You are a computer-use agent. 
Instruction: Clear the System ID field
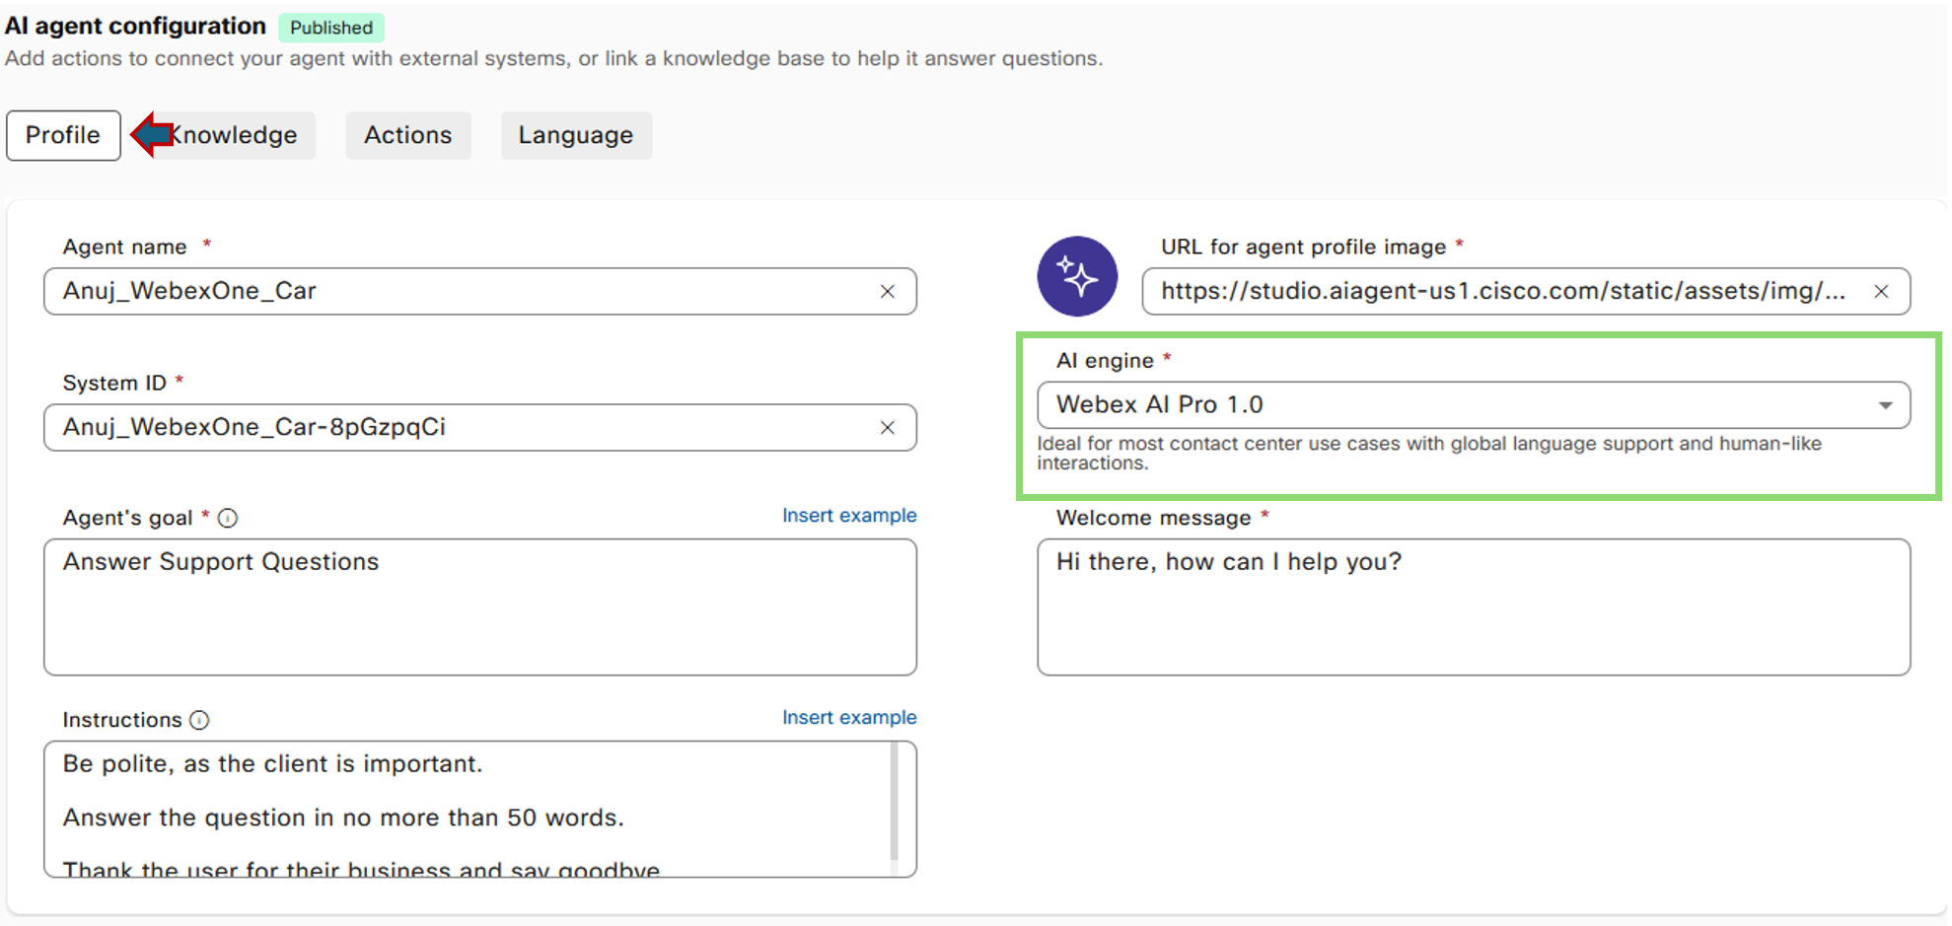tap(887, 428)
